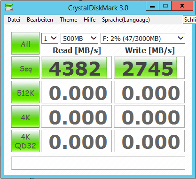Click the empty comment field at the bottom
This screenshot has width=196, height=179.
(x=98, y=163)
